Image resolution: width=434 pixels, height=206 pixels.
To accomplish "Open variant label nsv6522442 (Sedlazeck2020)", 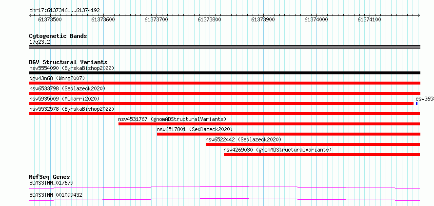I will point(243,139).
